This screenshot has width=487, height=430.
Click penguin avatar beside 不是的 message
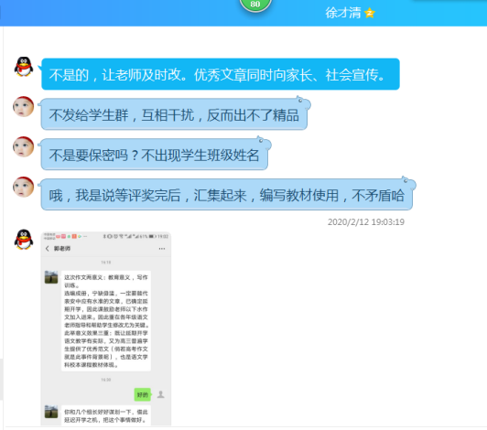24,67
